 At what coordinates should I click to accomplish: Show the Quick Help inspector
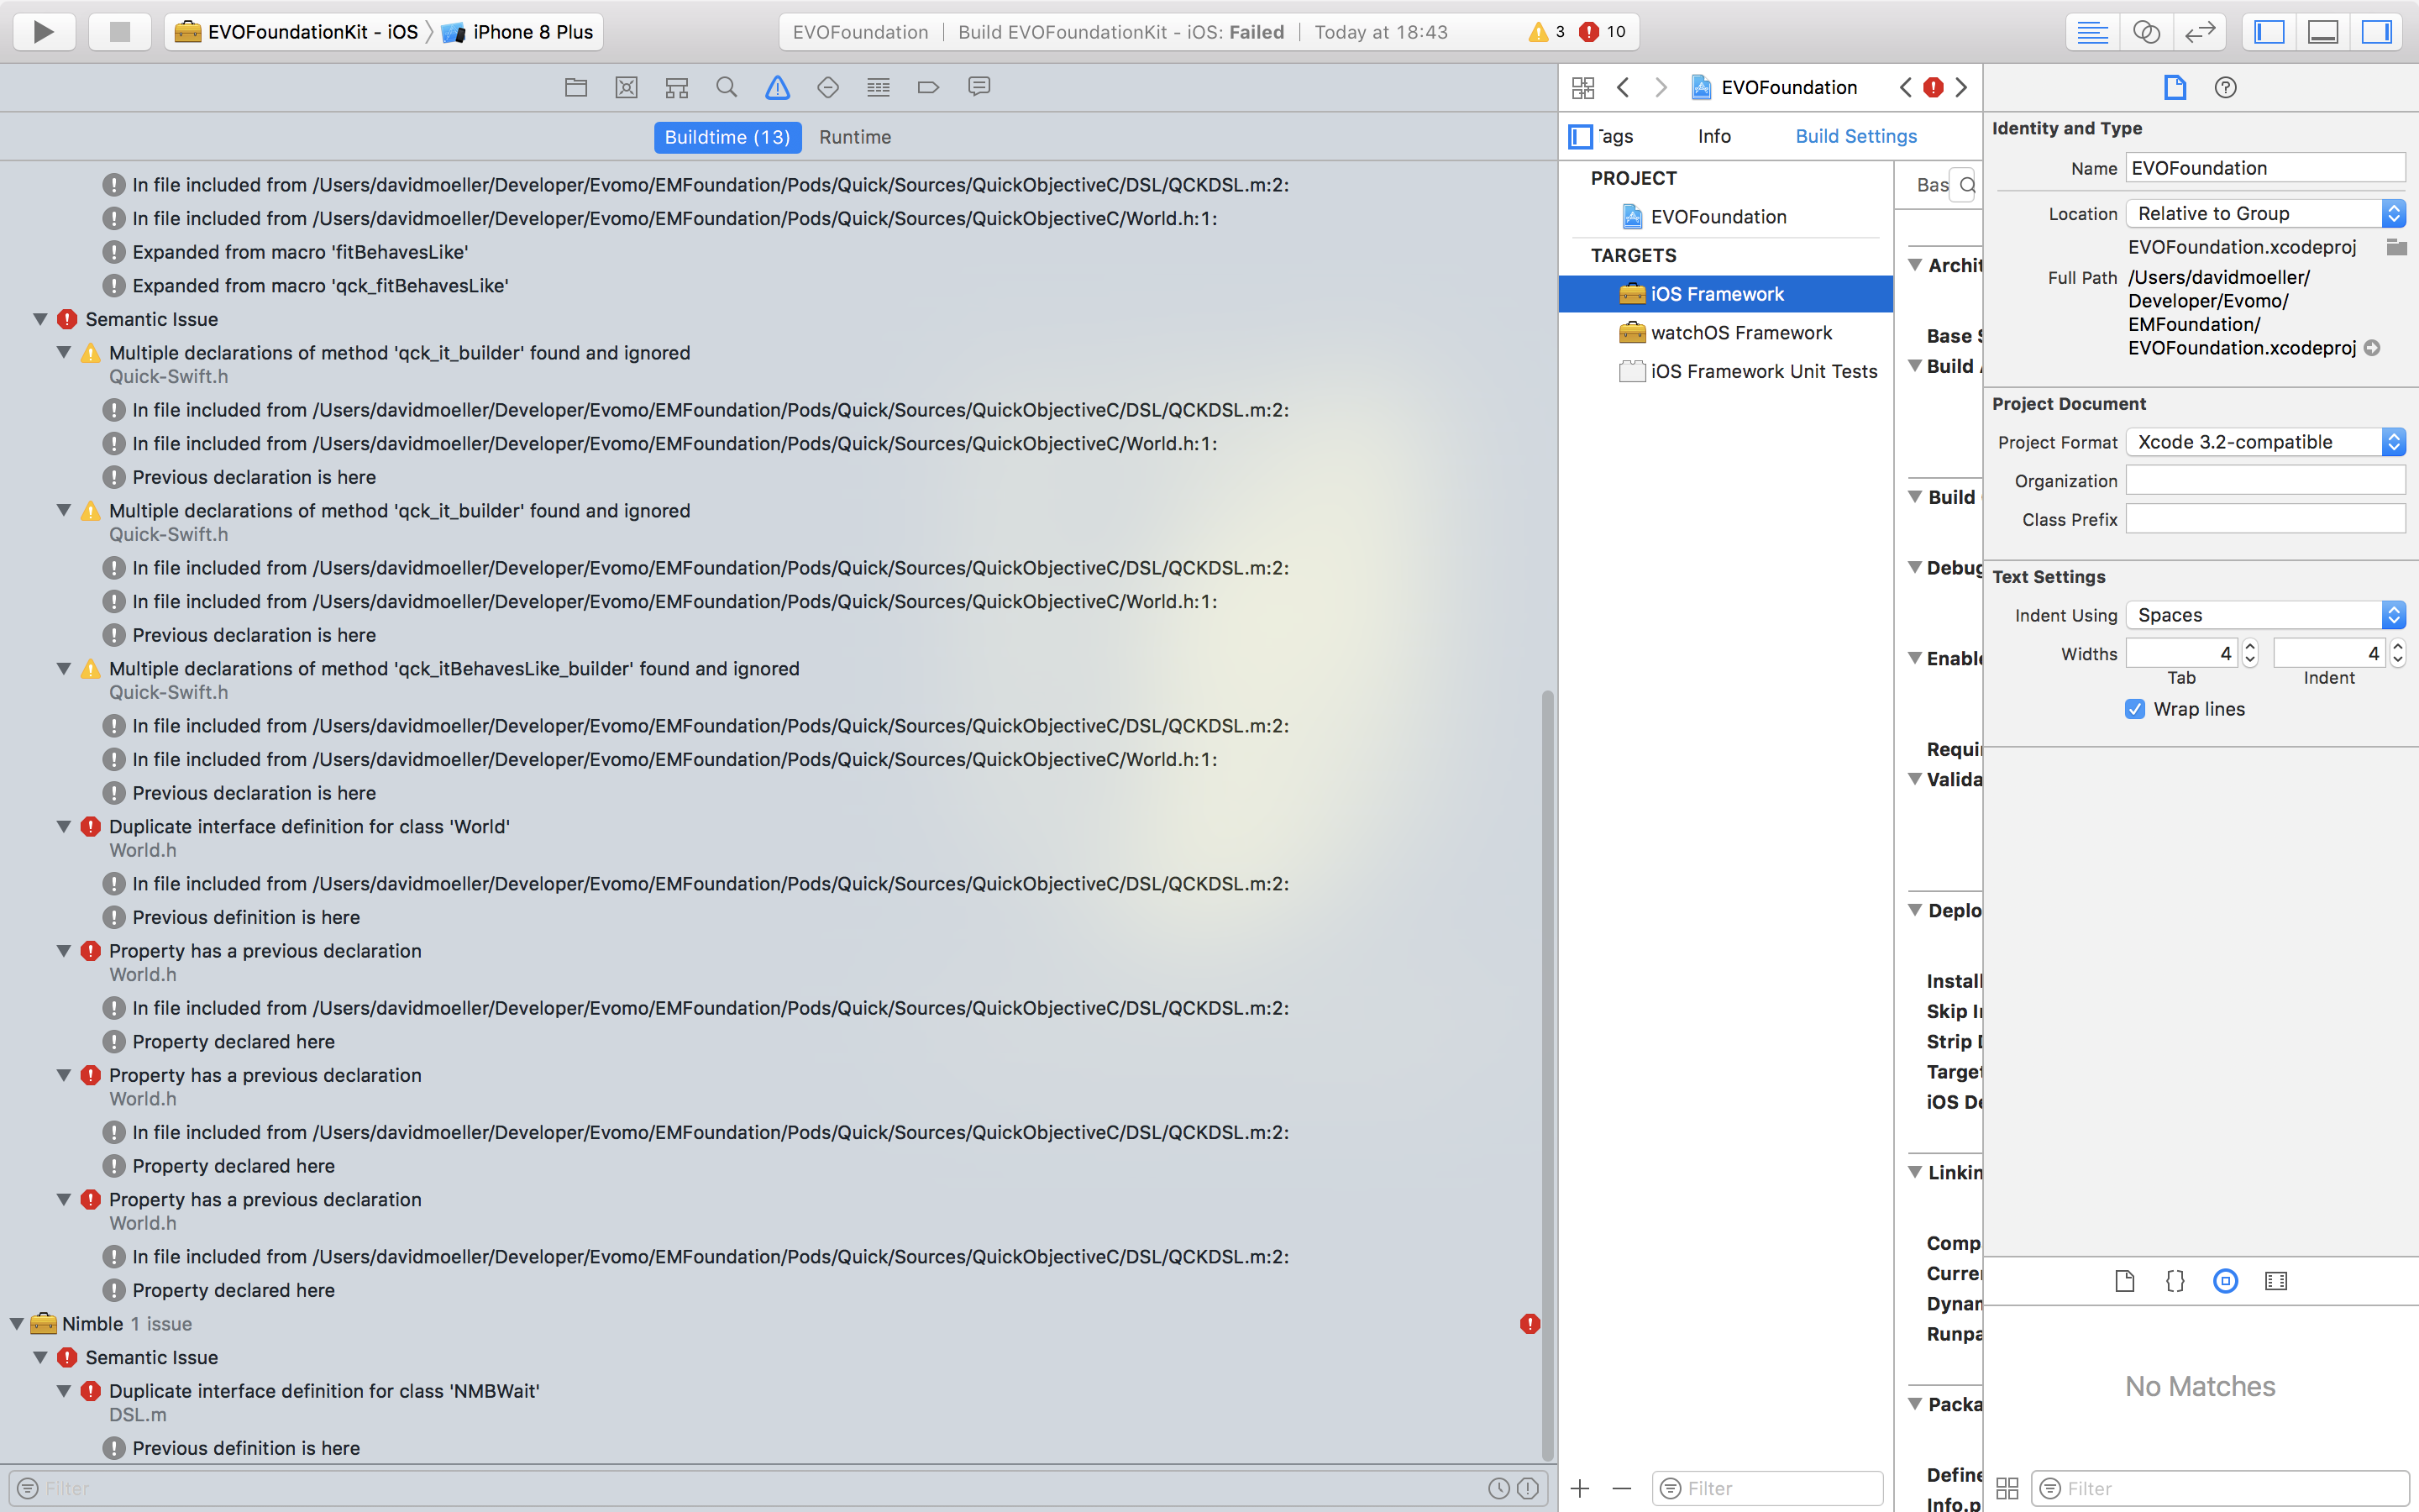pos(2226,88)
